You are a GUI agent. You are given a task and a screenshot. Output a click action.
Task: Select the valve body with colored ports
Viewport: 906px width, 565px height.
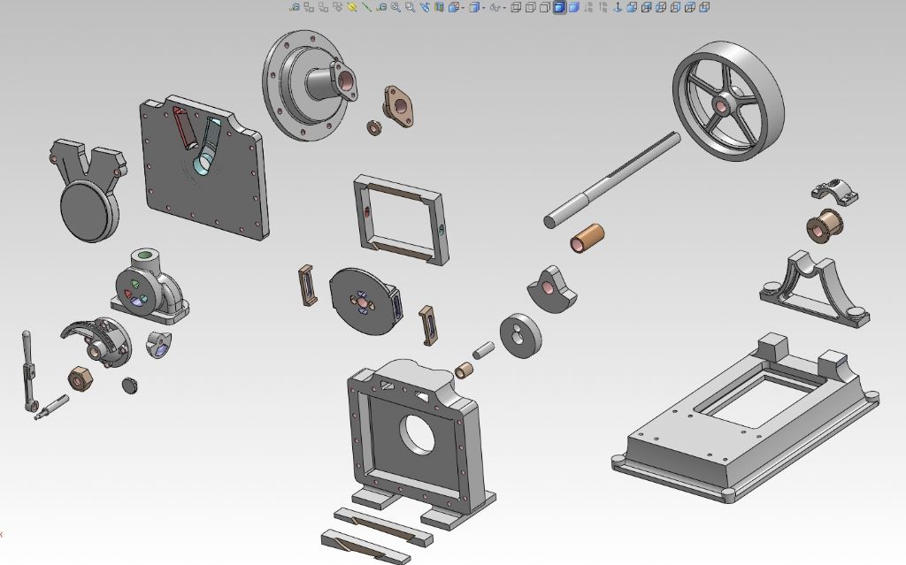coord(150,287)
